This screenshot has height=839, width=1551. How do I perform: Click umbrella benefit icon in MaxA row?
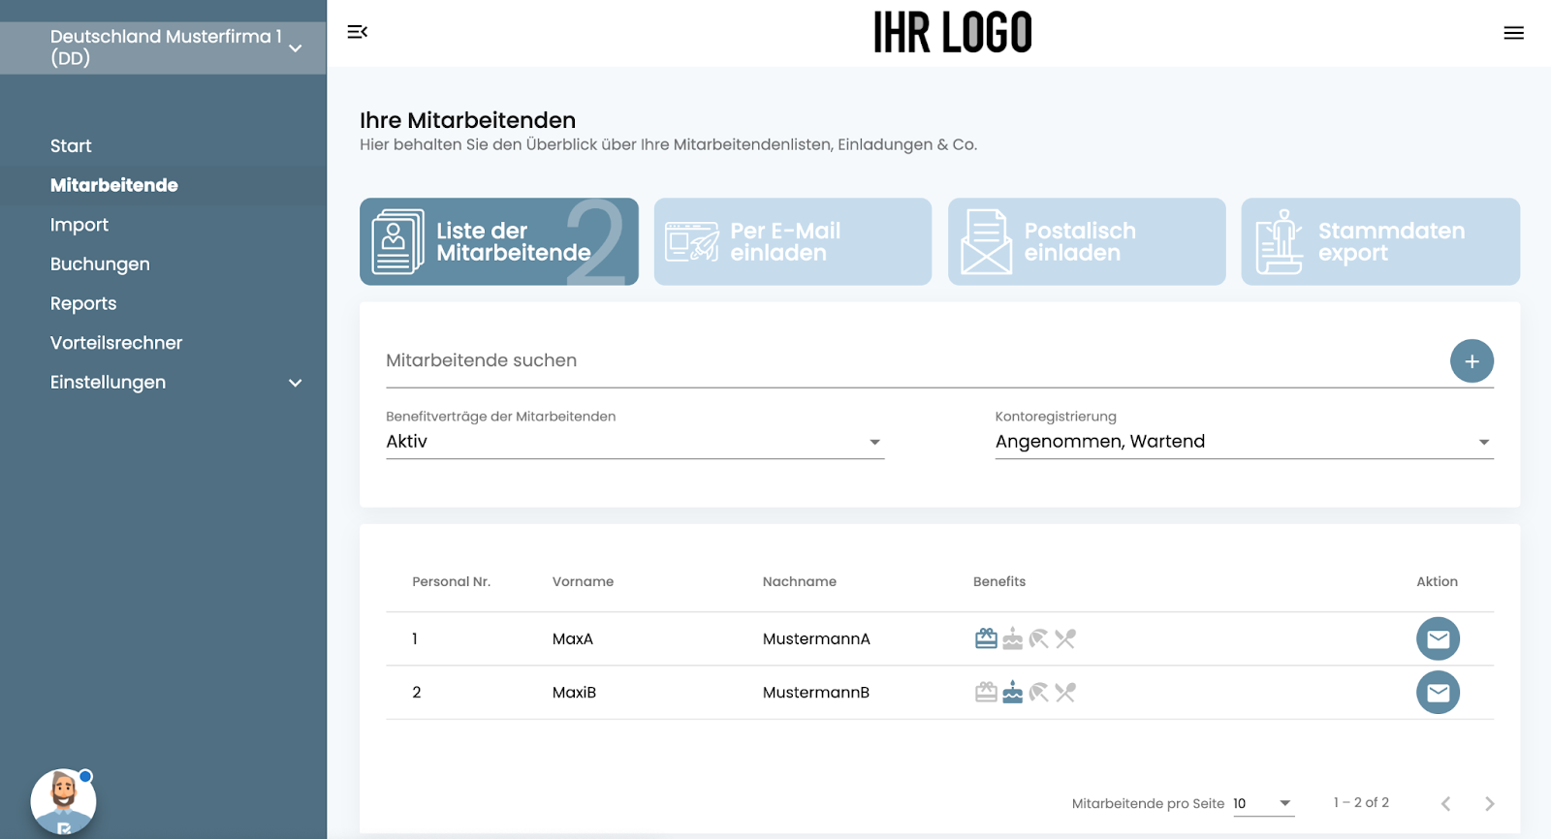[1038, 638]
